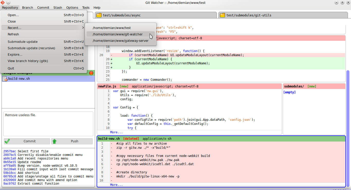Open the Options menu
Image resolution: width=351 pixels, height=190 pixels.
coord(72,7)
